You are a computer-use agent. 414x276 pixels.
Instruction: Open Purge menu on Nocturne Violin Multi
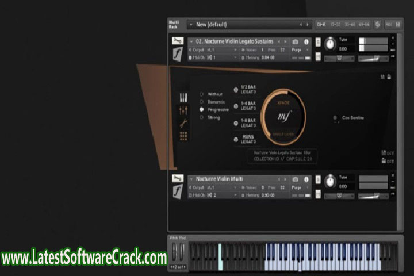(299, 187)
